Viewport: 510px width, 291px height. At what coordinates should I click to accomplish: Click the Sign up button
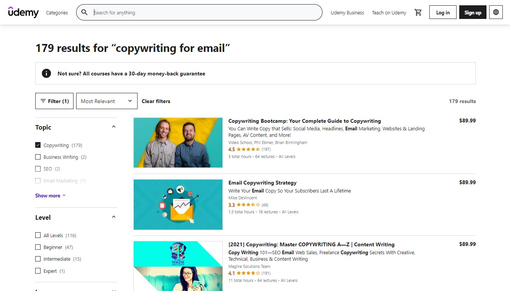tap(472, 12)
